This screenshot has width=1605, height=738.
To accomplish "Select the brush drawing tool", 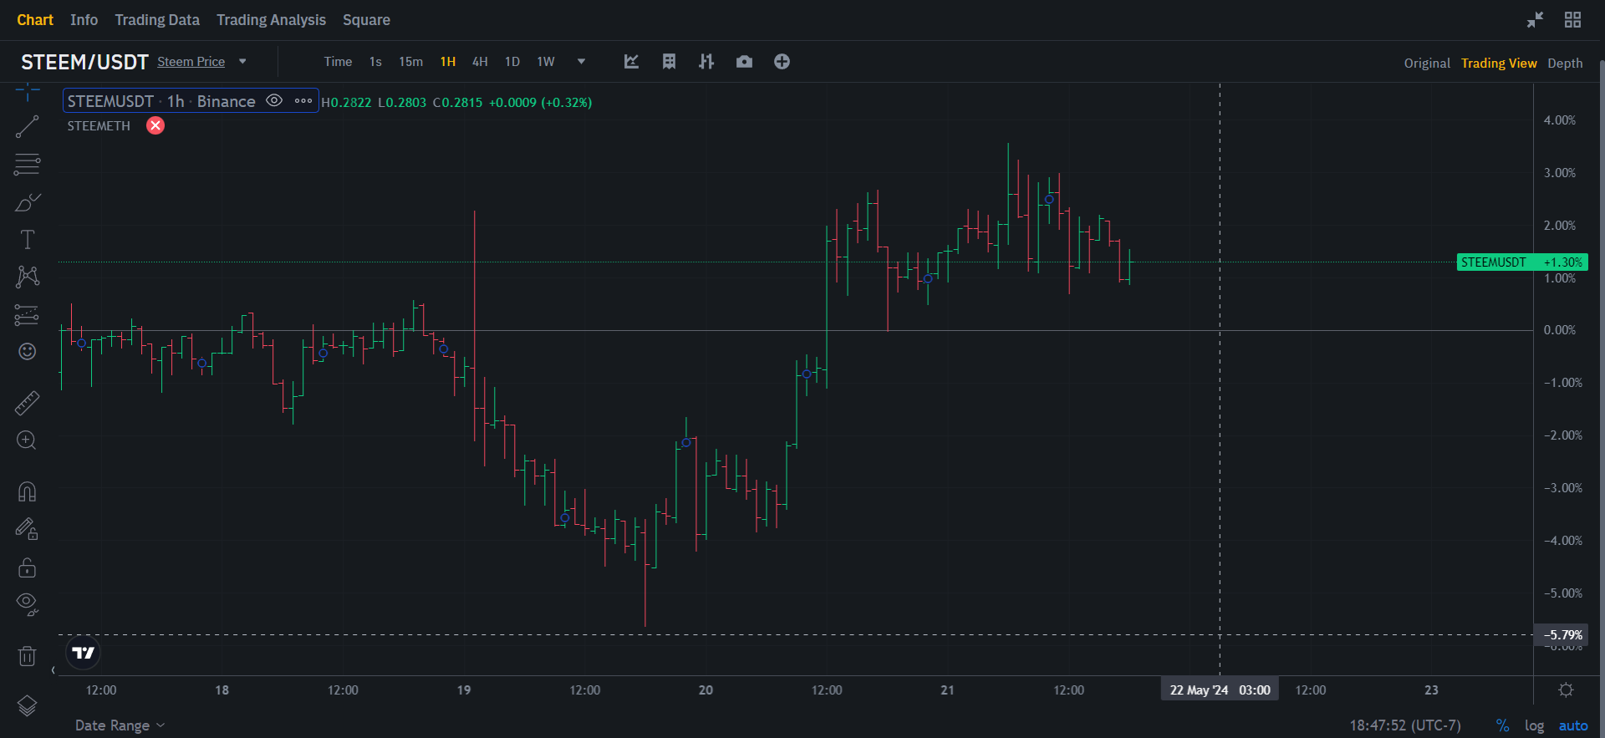I will (x=27, y=202).
